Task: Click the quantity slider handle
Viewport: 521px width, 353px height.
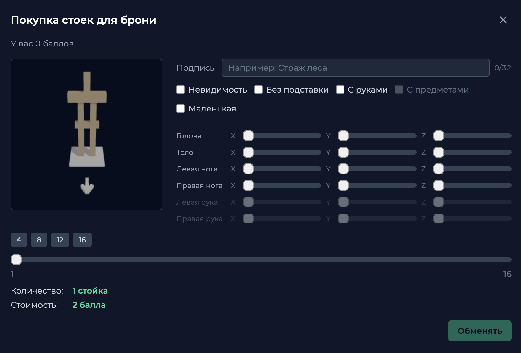Action: pyautogui.click(x=16, y=260)
